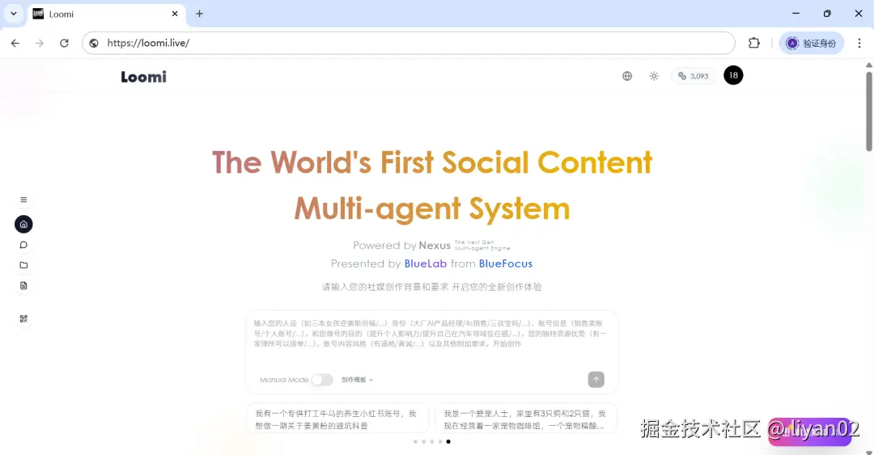Click the send arrow button
874x455 pixels.
[x=596, y=380]
